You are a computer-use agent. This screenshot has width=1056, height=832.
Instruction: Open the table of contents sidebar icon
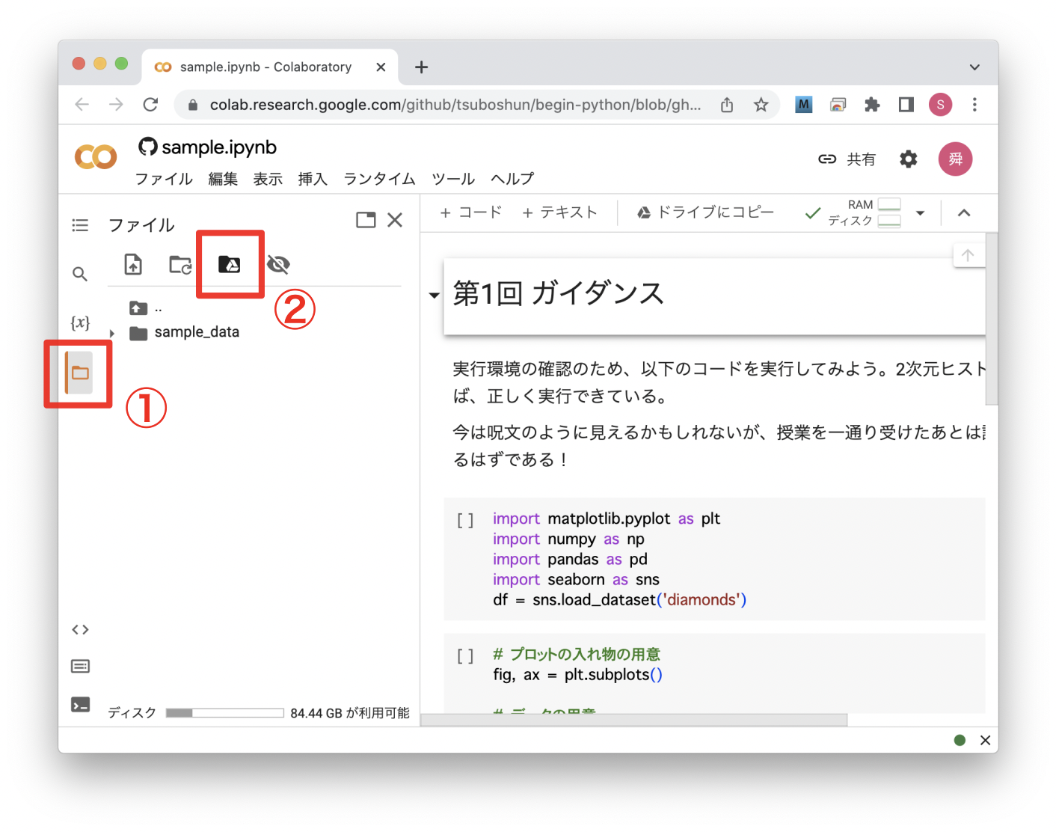(80, 225)
